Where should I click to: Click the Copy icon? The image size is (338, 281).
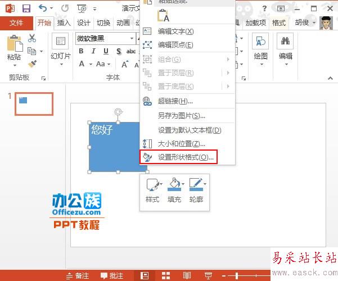[x=31, y=51]
